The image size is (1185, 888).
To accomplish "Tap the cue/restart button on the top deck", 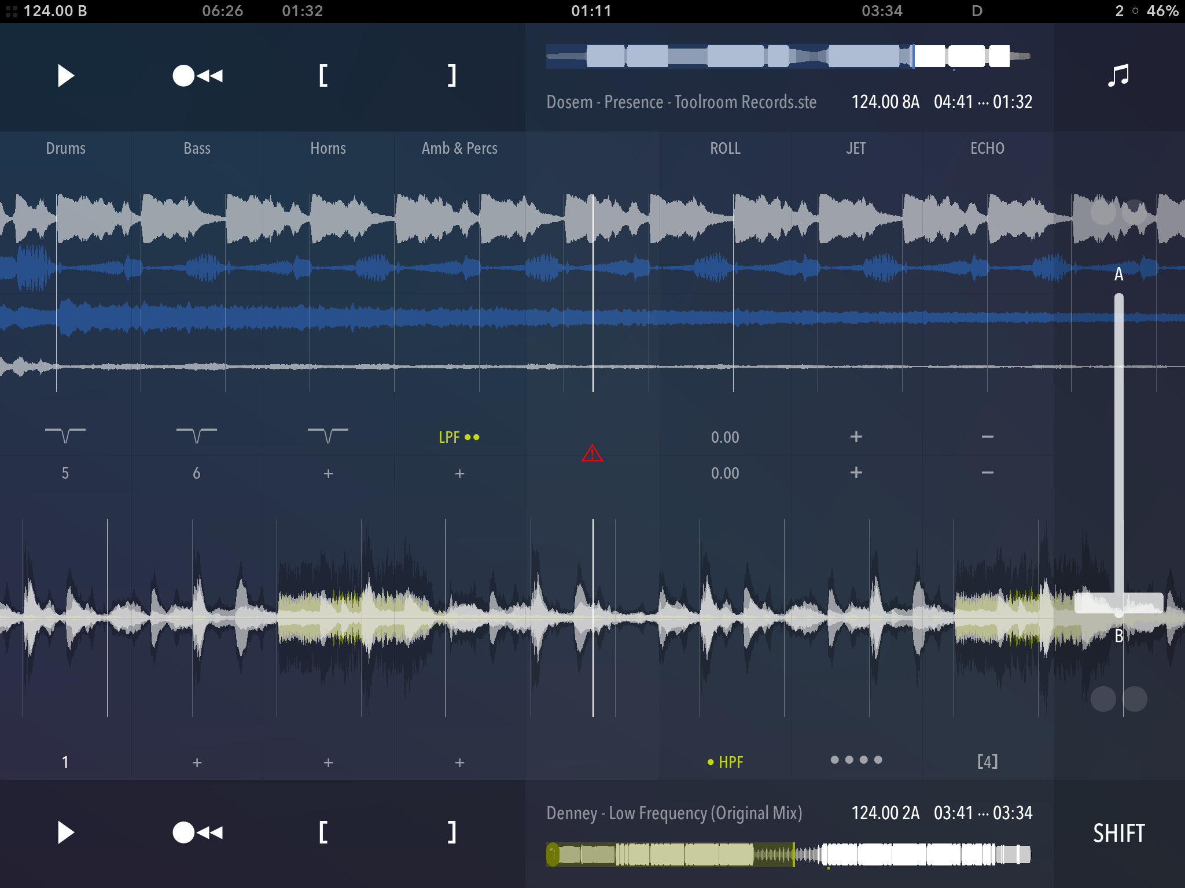I will (x=197, y=76).
